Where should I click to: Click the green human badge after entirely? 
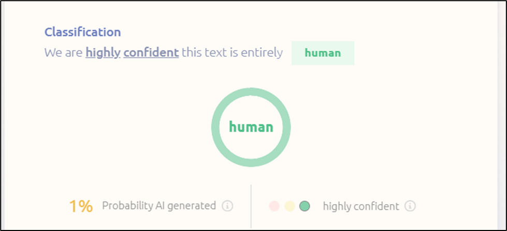coord(323,53)
